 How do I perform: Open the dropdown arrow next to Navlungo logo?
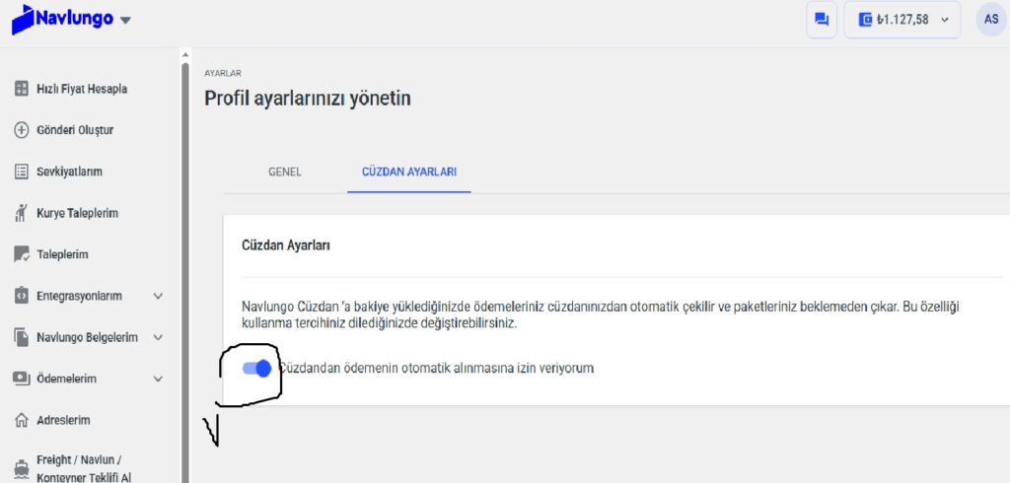click(125, 20)
